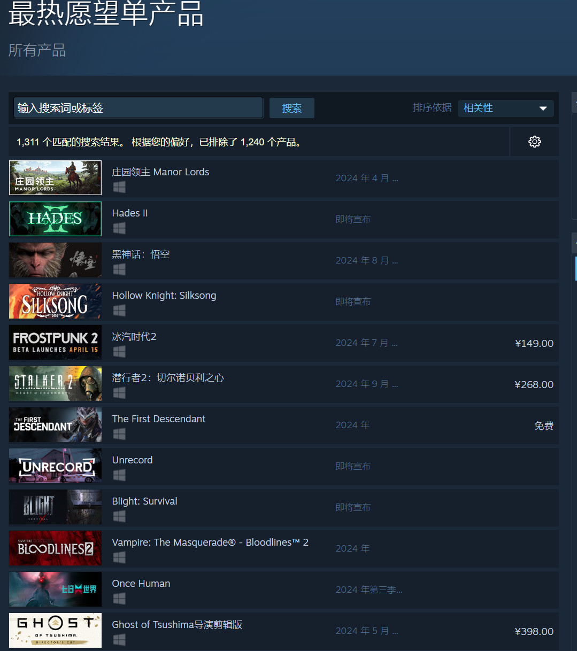Click the Windows icon below Hades II

click(x=119, y=228)
